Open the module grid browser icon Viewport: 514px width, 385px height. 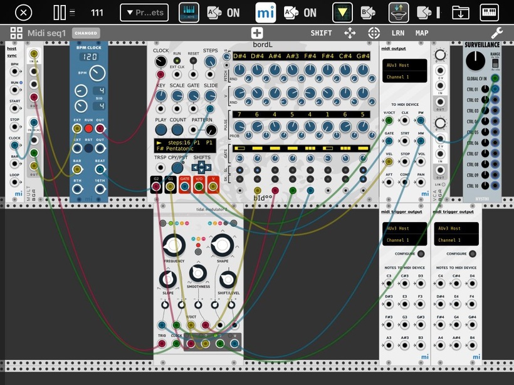tap(16, 33)
